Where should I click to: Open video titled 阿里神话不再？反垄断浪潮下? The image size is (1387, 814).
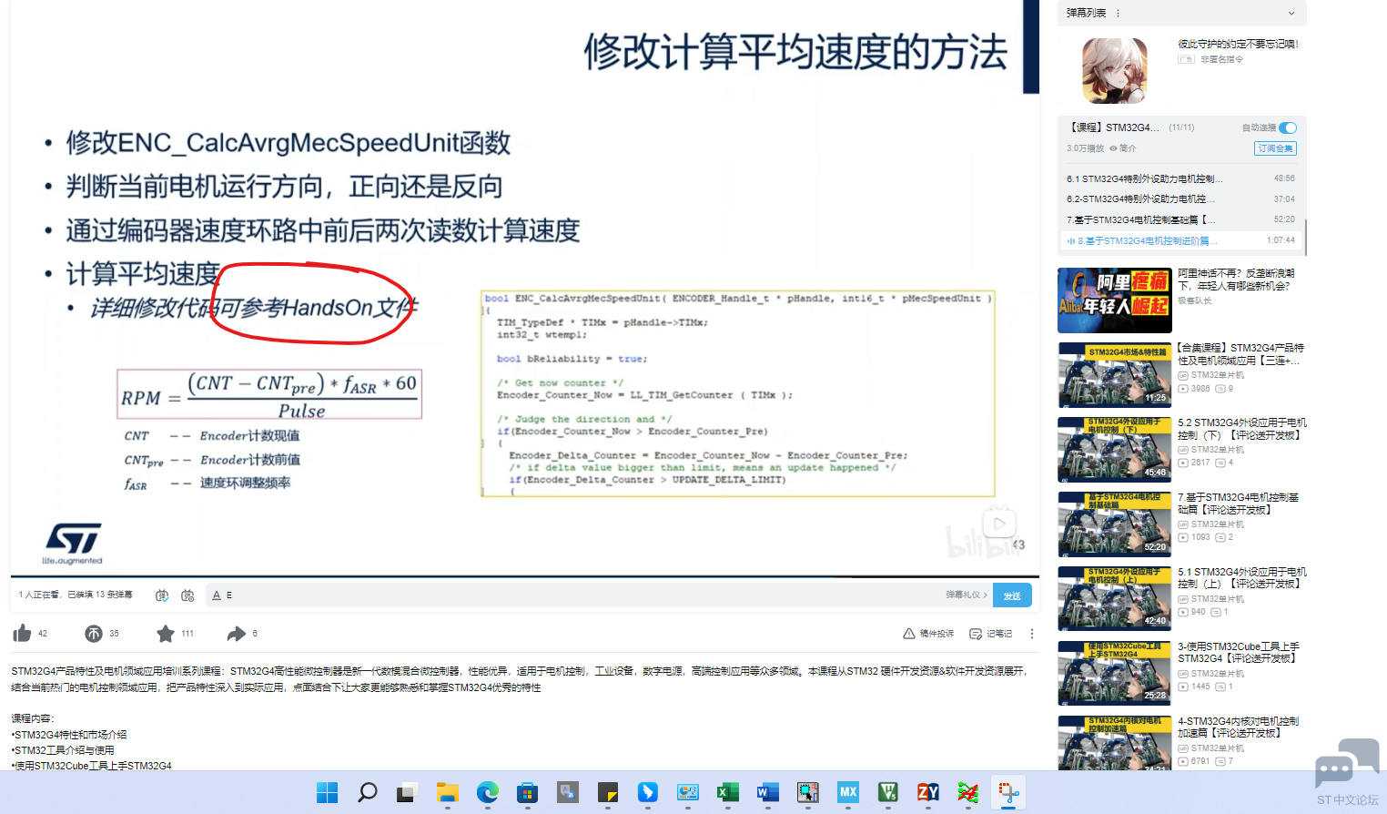pos(1236,280)
